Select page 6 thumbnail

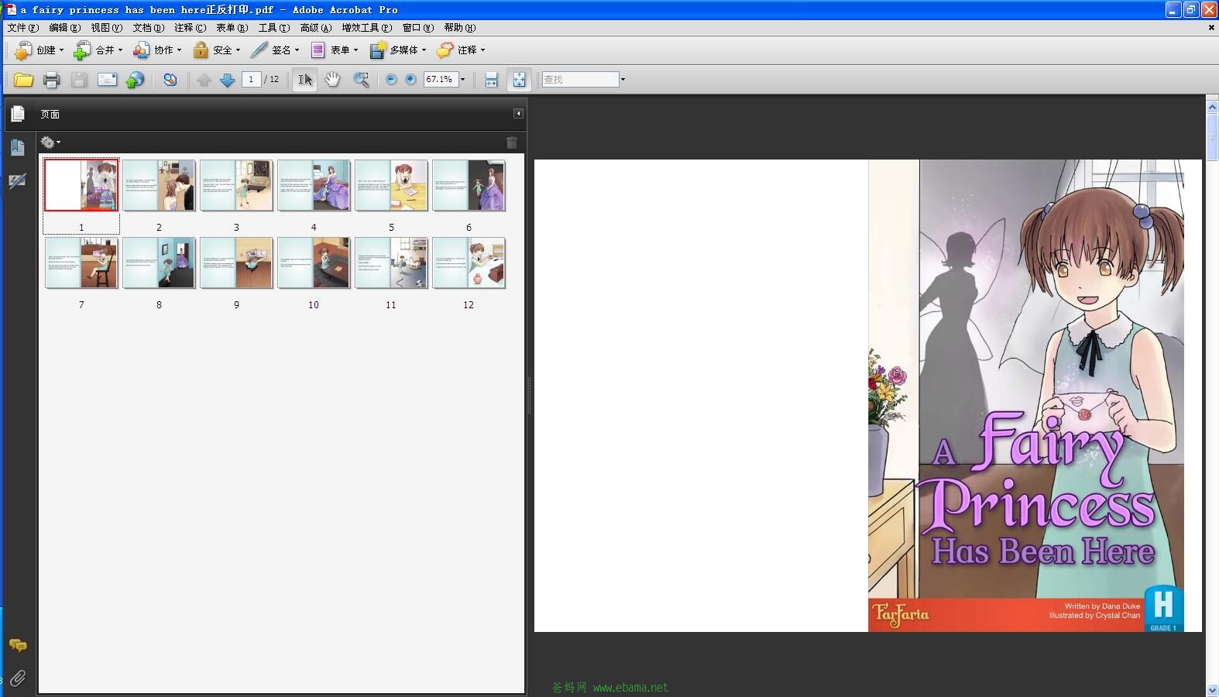point(469,185)
